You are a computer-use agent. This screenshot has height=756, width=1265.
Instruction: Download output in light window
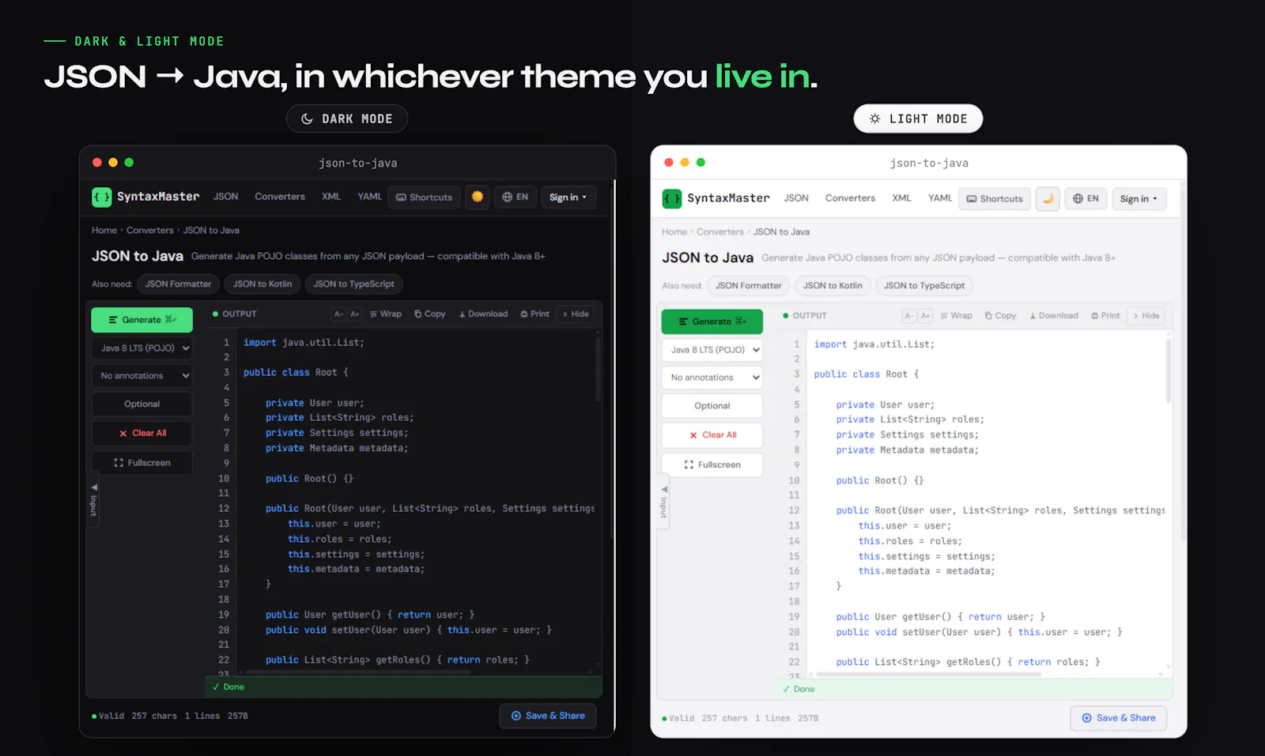[x=1054, y=315]
